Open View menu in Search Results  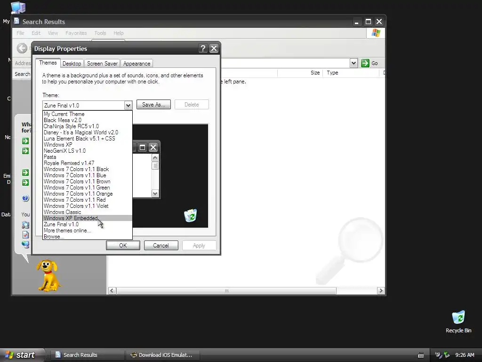tap(53, 33)
